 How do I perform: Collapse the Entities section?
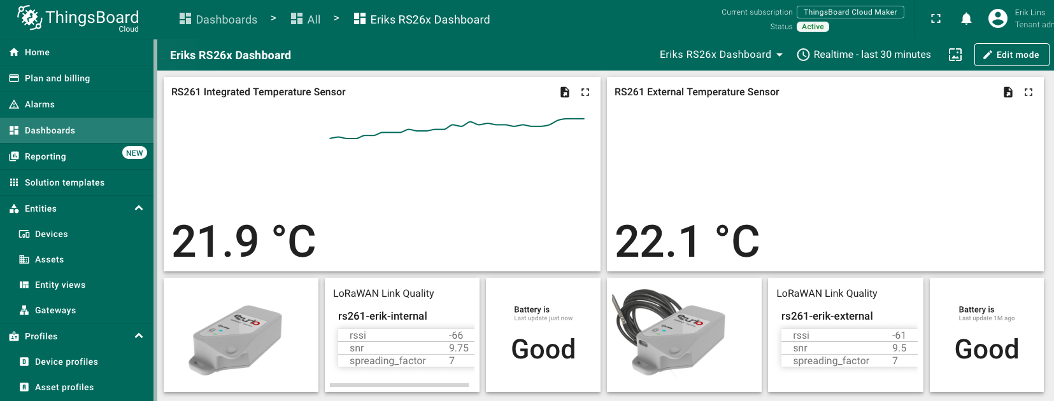point(139,208)
